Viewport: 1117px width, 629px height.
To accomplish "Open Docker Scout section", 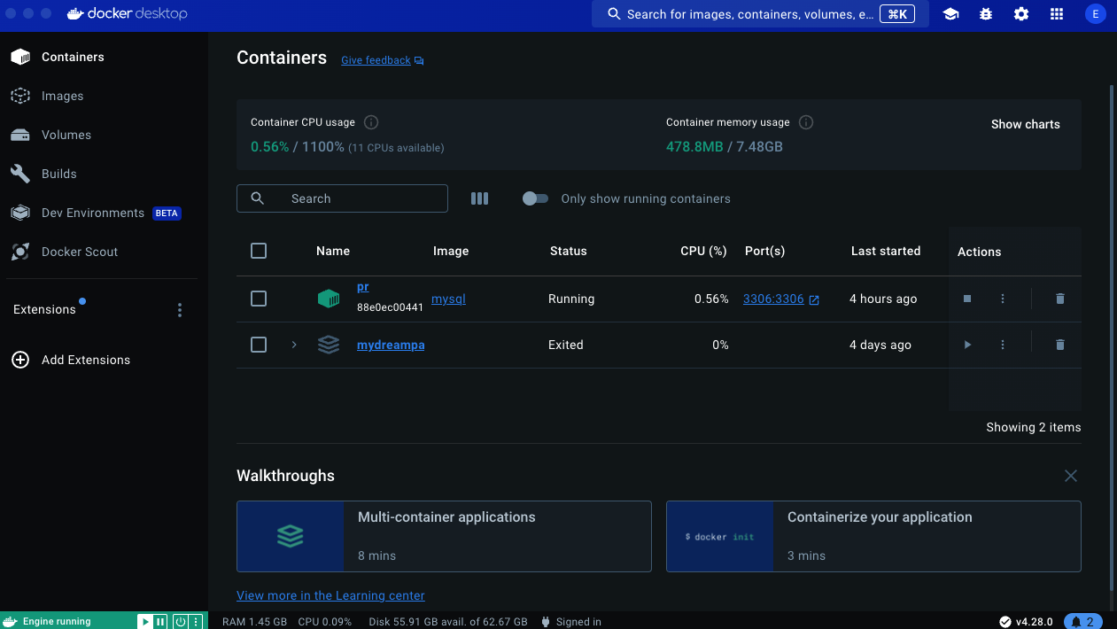I will pyautogui.click(x=104, y=252).
